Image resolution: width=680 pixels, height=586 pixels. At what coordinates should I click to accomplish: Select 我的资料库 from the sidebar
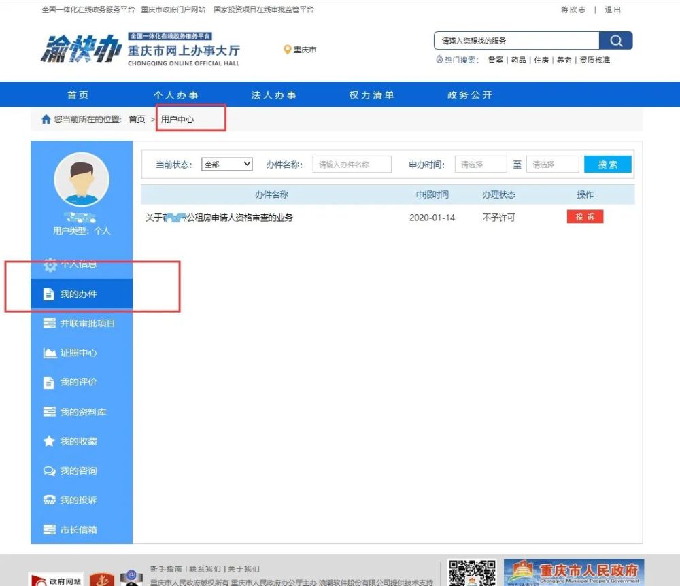tap(78, 411)
